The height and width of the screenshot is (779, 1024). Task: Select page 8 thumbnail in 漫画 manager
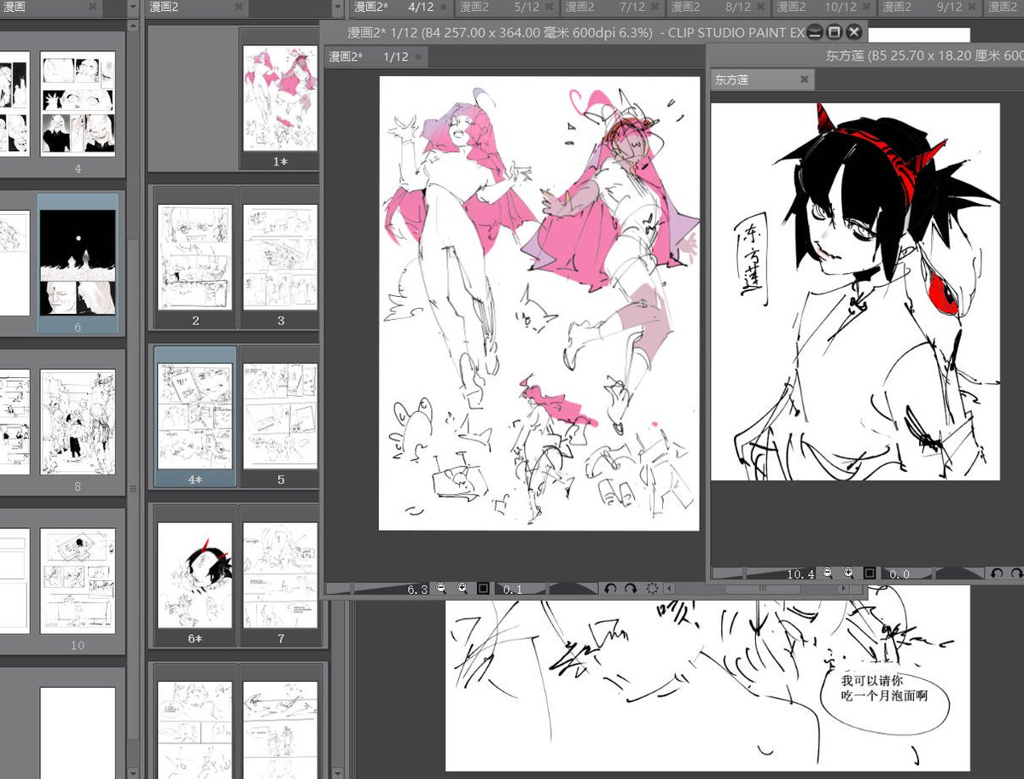point(78,422)
